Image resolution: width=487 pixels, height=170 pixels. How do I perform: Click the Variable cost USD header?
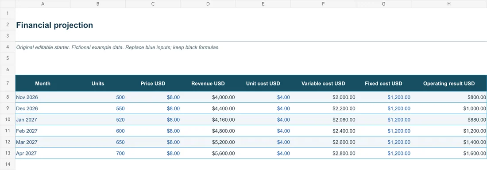pyautogui.click(x=323, y=83)
